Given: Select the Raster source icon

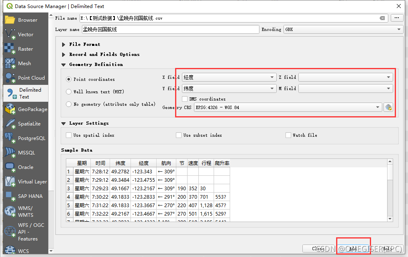Looking at the screenshot, I should coord(10,49).
